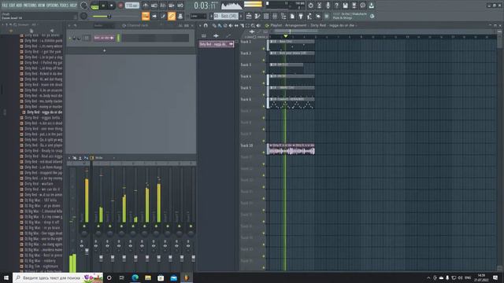This screenshot has height=283, width=504.
Task: Open the VIEW menu
Action: (x=42, y=6)
